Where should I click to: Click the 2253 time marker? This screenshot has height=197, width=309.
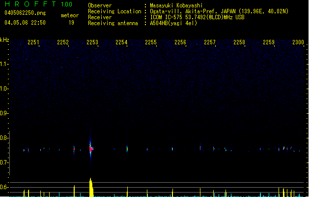click(x=92, y=43)
